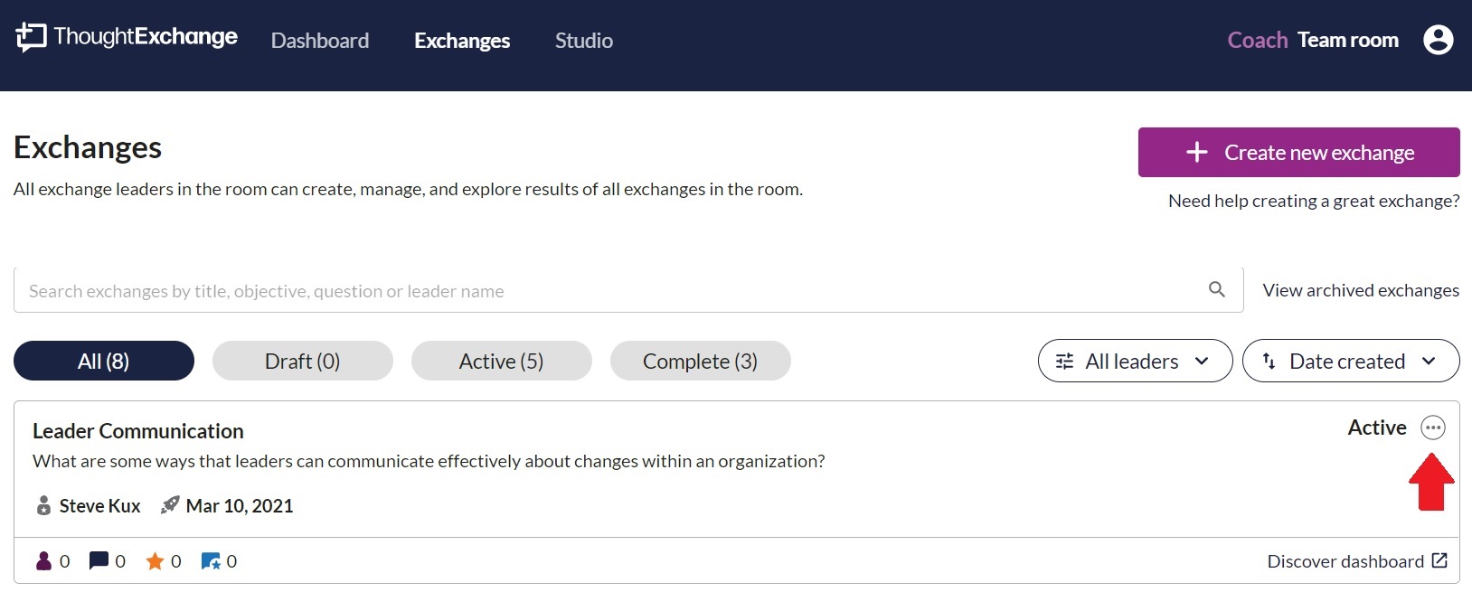Focus the Search exchanges input field

(628, 290)
